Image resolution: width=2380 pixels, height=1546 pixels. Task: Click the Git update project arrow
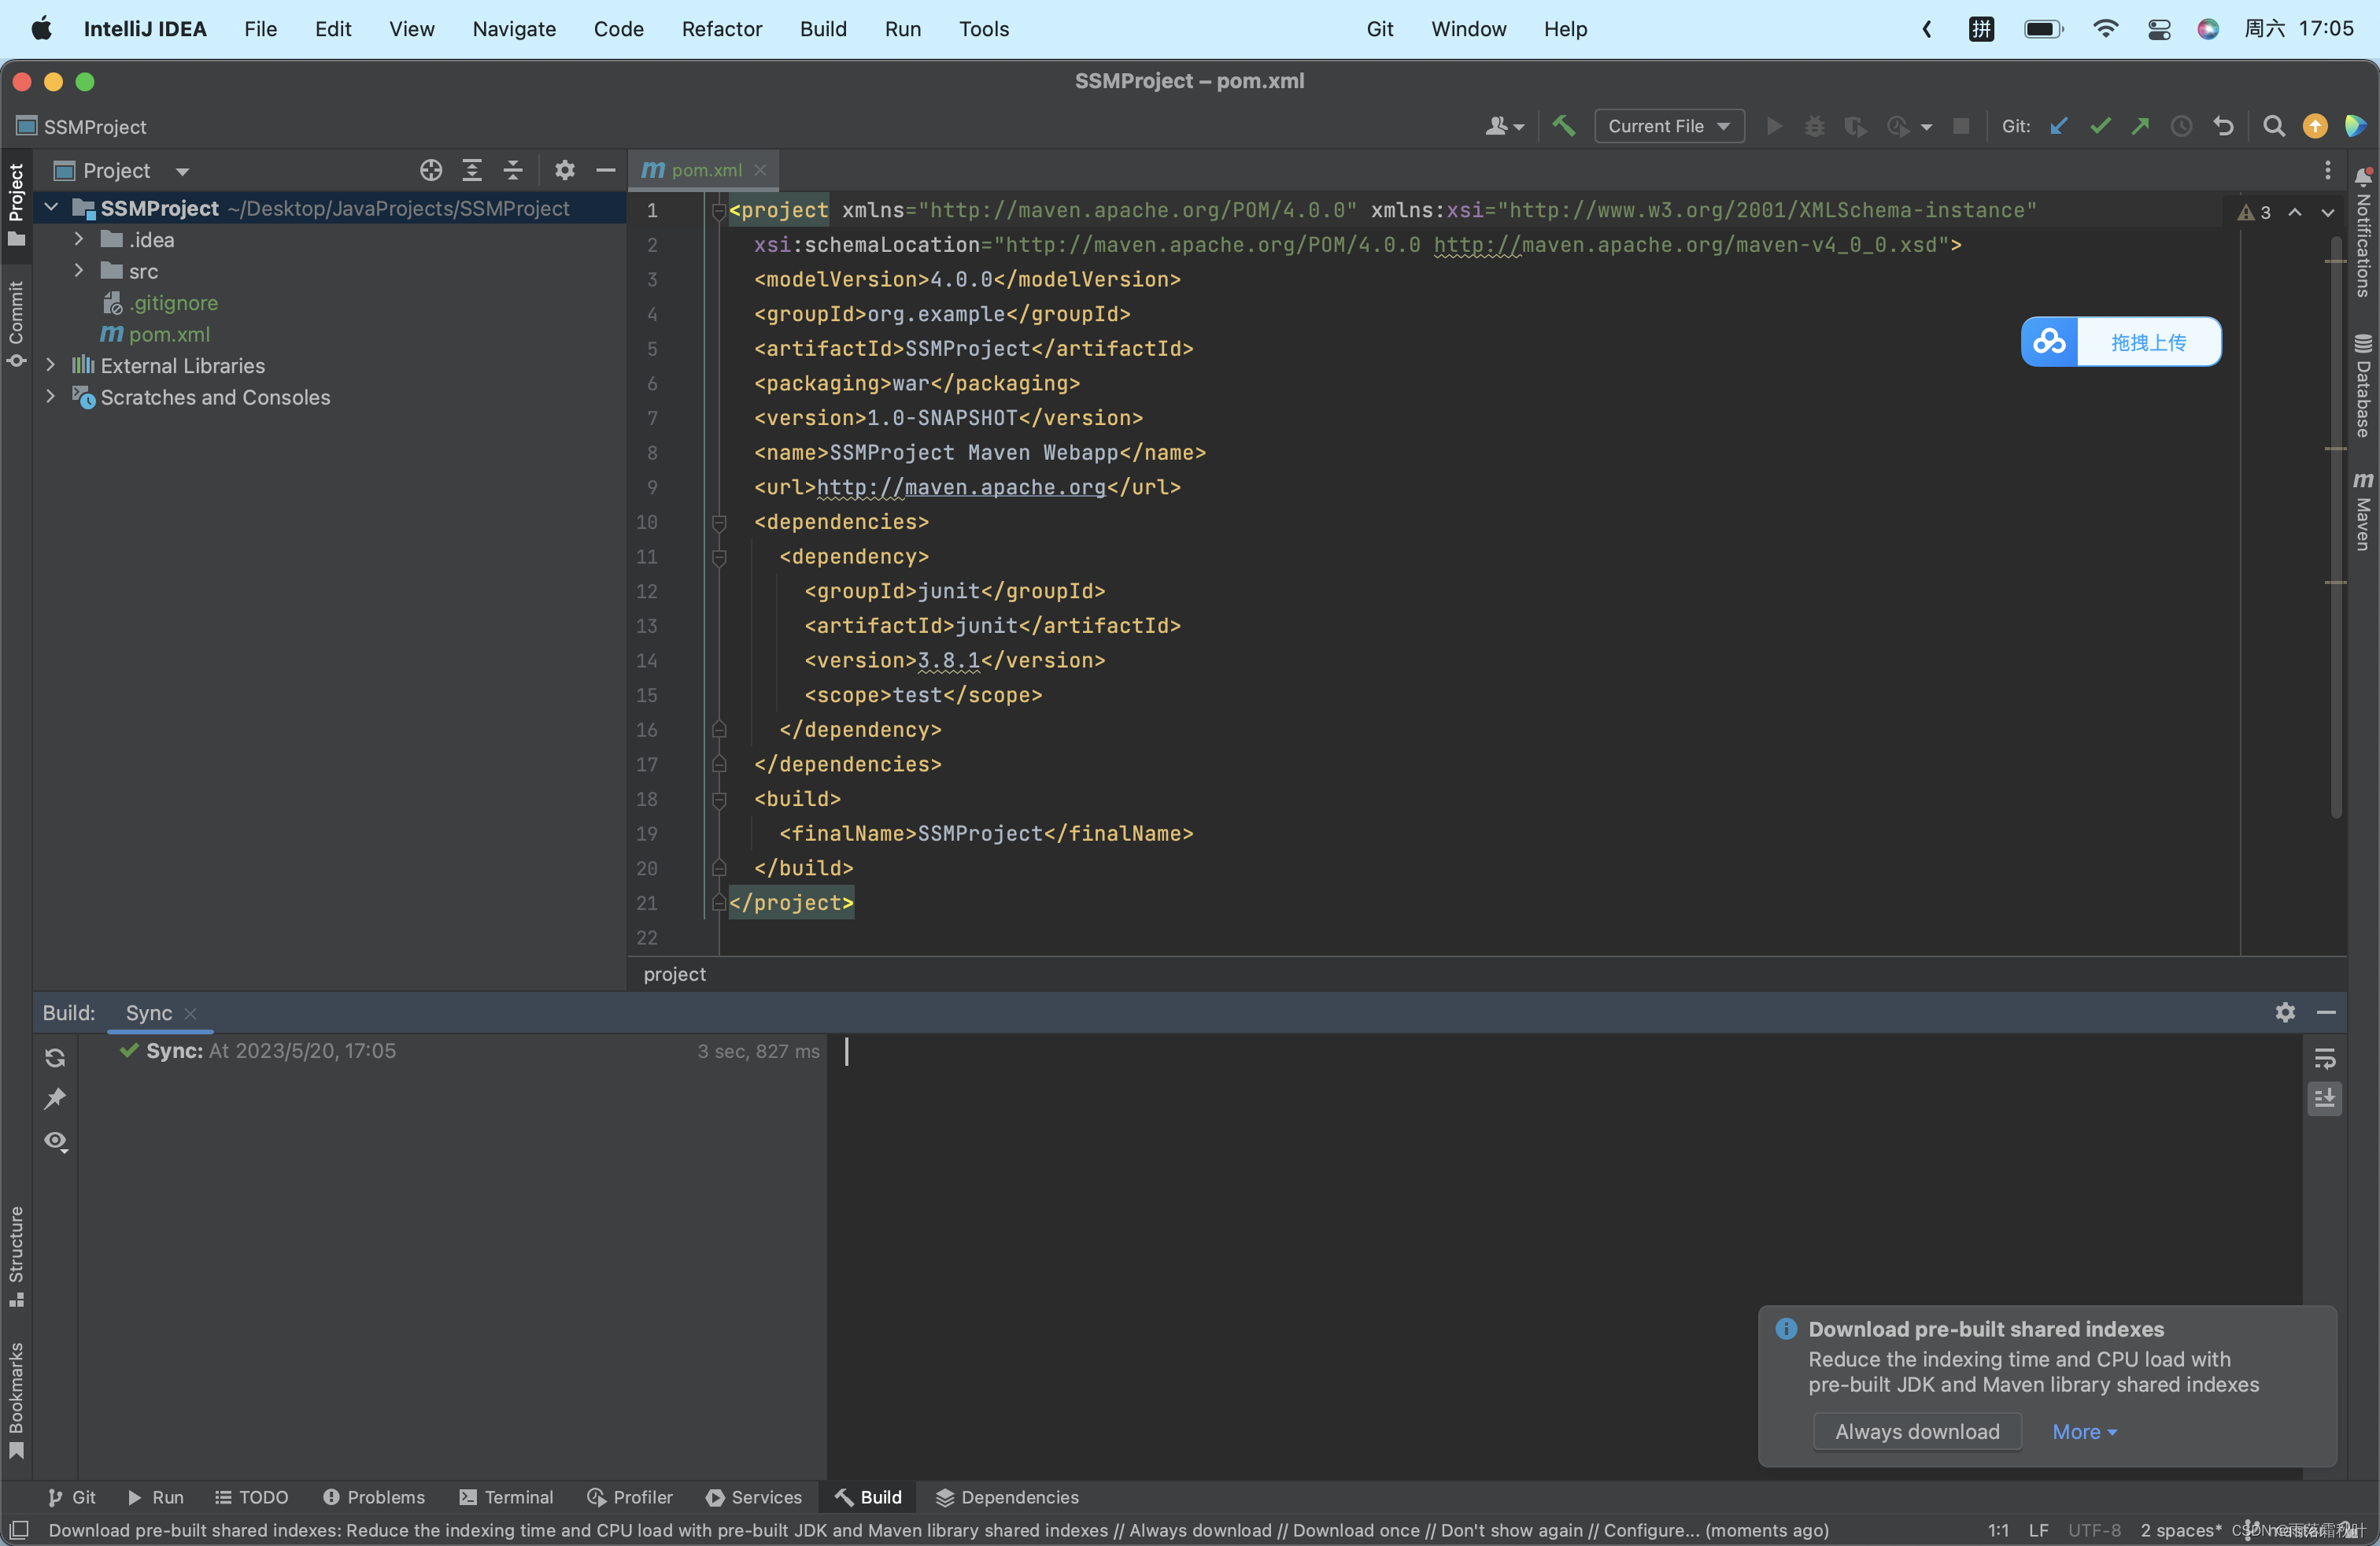(2059, 126)
